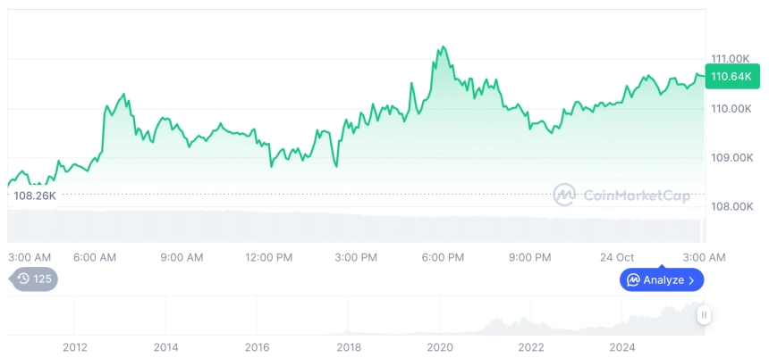
Task: Click the 9:00 AM time axis label
Action: coord(182,257)
